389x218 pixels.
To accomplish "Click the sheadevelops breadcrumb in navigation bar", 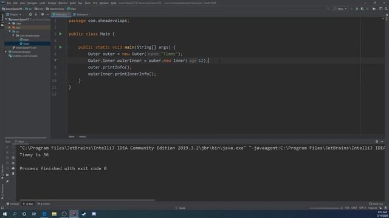I will coord(55,8).
